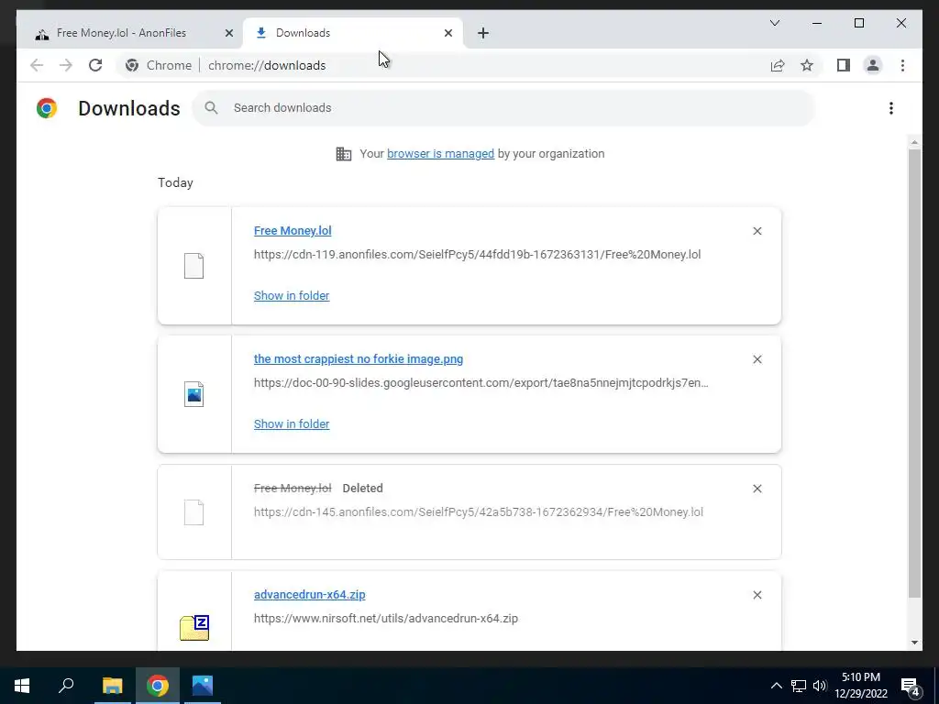Open the volume speaker tray icon
The width and height of the screenshot is (939, 704).
point(819,686)
